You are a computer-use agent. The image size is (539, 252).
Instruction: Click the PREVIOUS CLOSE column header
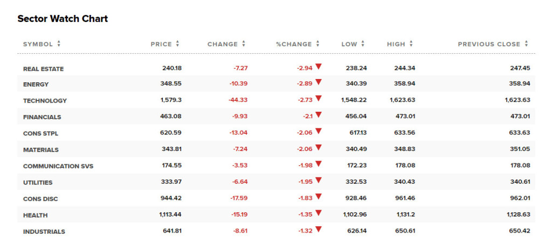[489, 44]
